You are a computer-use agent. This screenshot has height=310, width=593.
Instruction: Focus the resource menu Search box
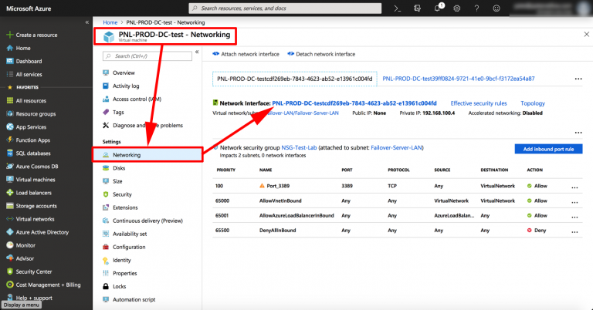(x=147, y=56)
